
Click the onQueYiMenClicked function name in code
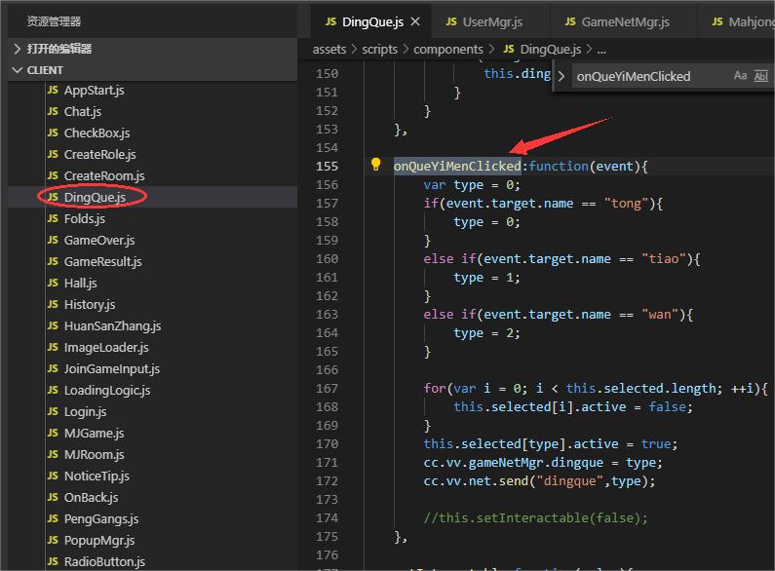457,166
